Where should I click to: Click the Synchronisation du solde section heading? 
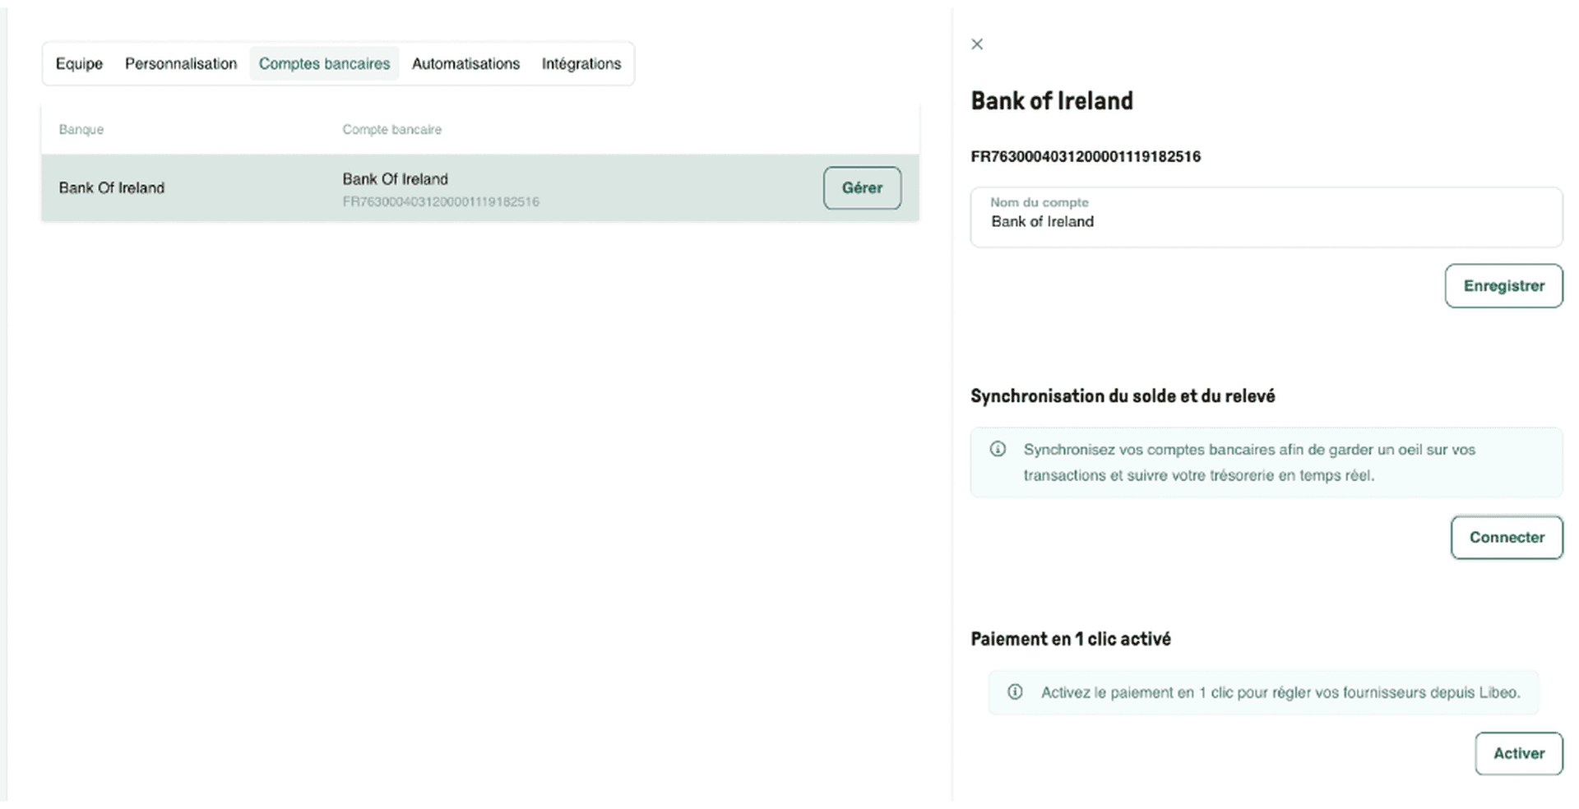[1123, 395]
